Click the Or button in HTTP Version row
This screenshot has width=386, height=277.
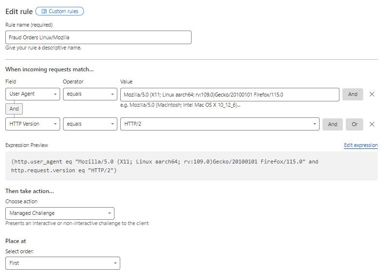pyautogui.click(x=354, y=124)
